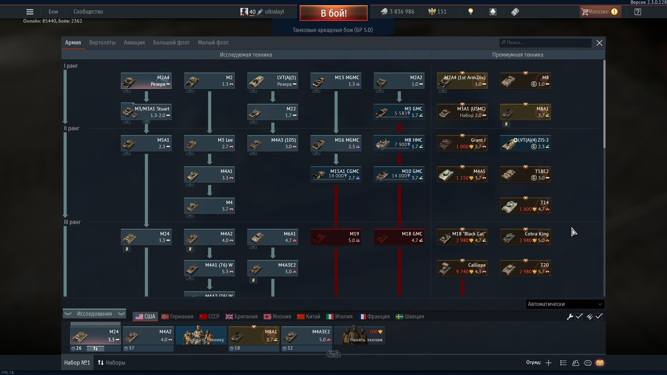This screenshot has width=667, height=375.
Task: Select the M3 Lee tank card
Action: (209, 143)
